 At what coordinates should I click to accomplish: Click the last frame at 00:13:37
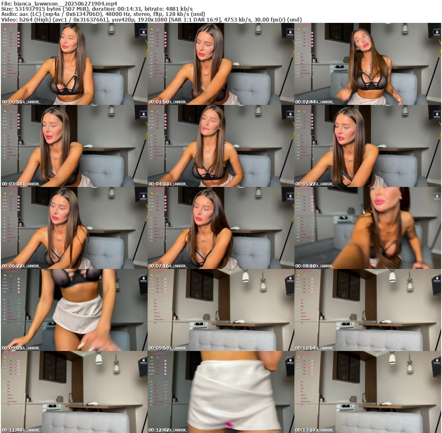(368, 392)
